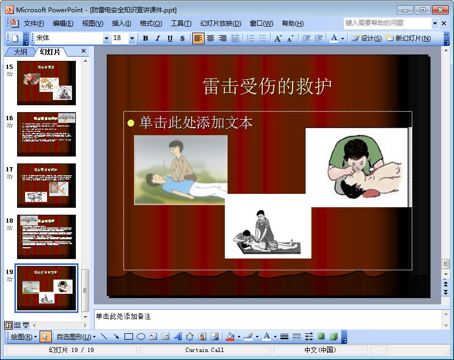The image size is (454, 360).
Task: Increase font size
Action: 278,38
